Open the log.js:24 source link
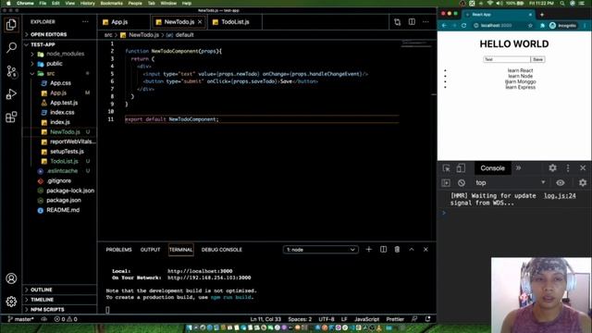The width and height of the screenshot is (592, 333). [x=560, y=195]
